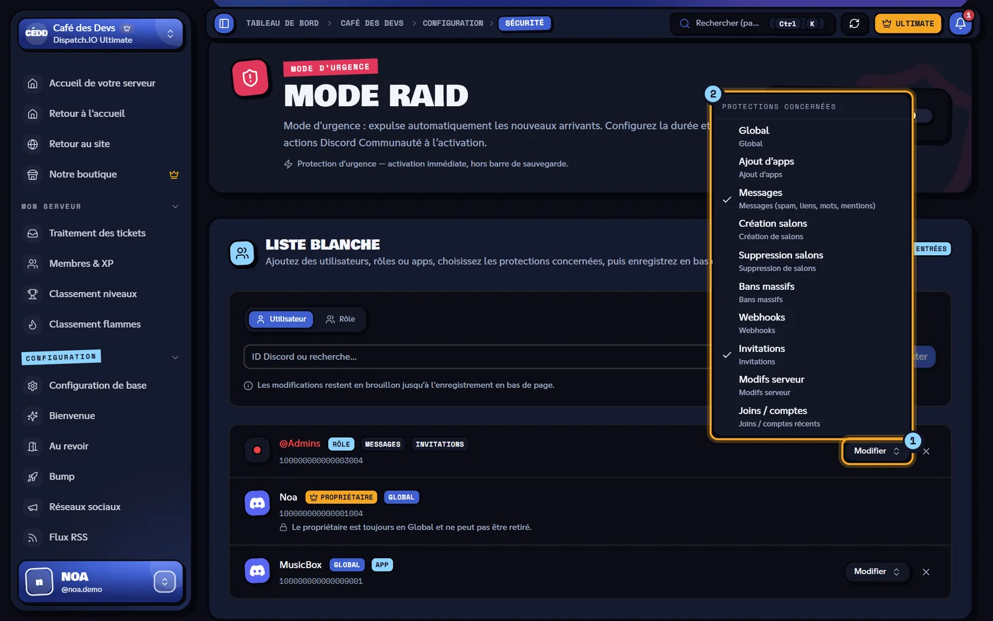Open the Rechercher search box
This screenshot has width=993, height=621.
(x=752, y=24)
